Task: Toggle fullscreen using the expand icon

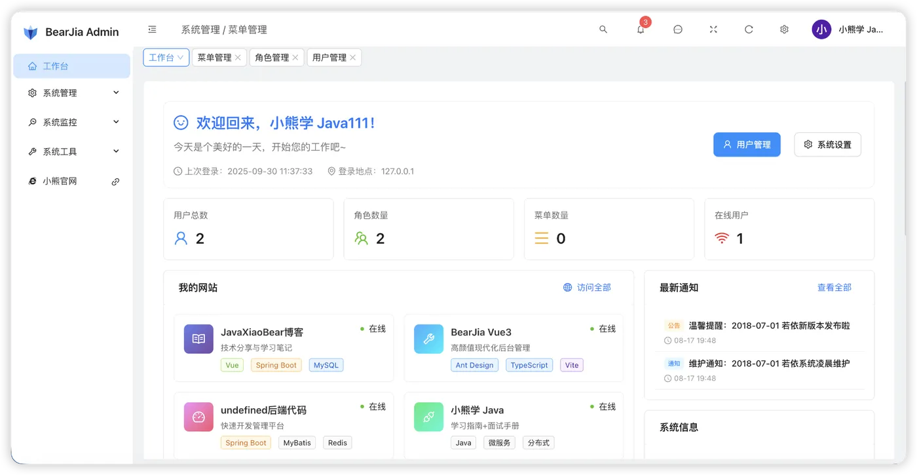Action: 714,29
